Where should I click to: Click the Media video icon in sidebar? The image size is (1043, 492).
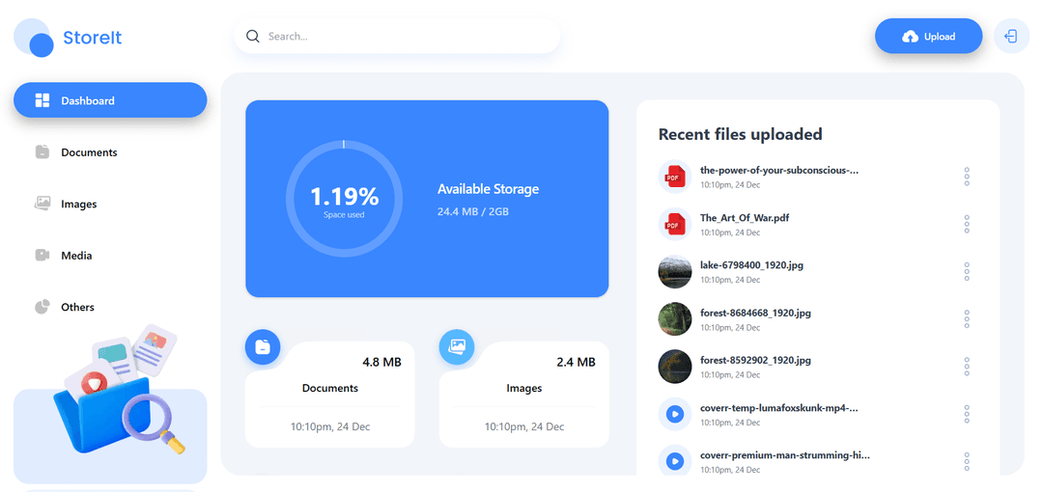click(42, 256)
